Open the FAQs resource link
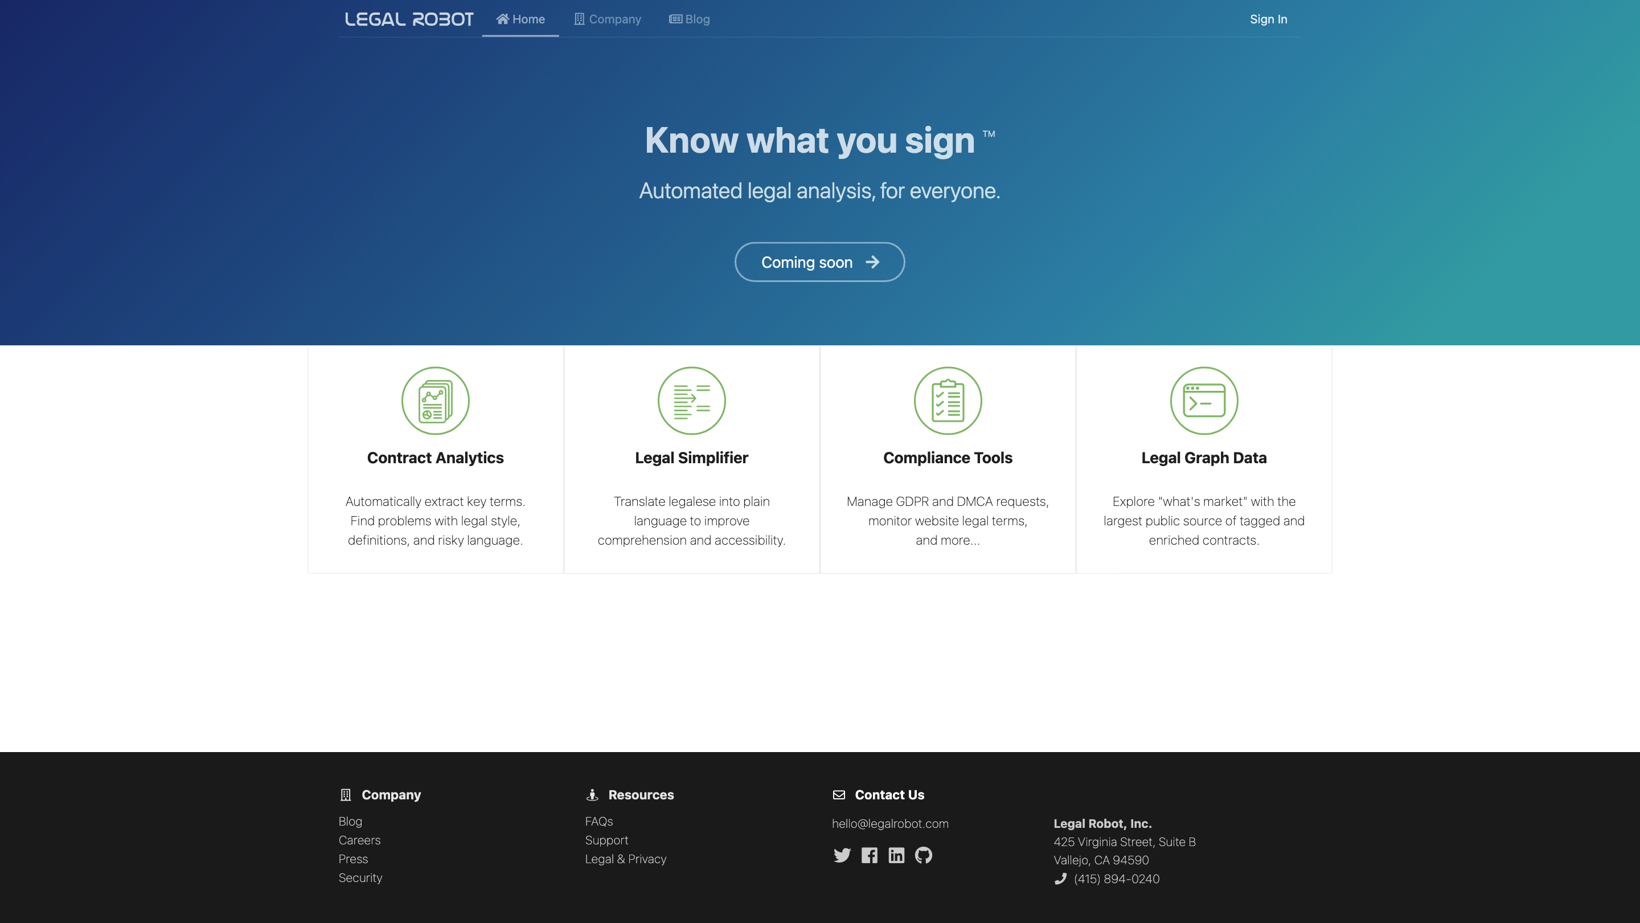The height and width of the screenshot is (923, 1640). (599, 821)
